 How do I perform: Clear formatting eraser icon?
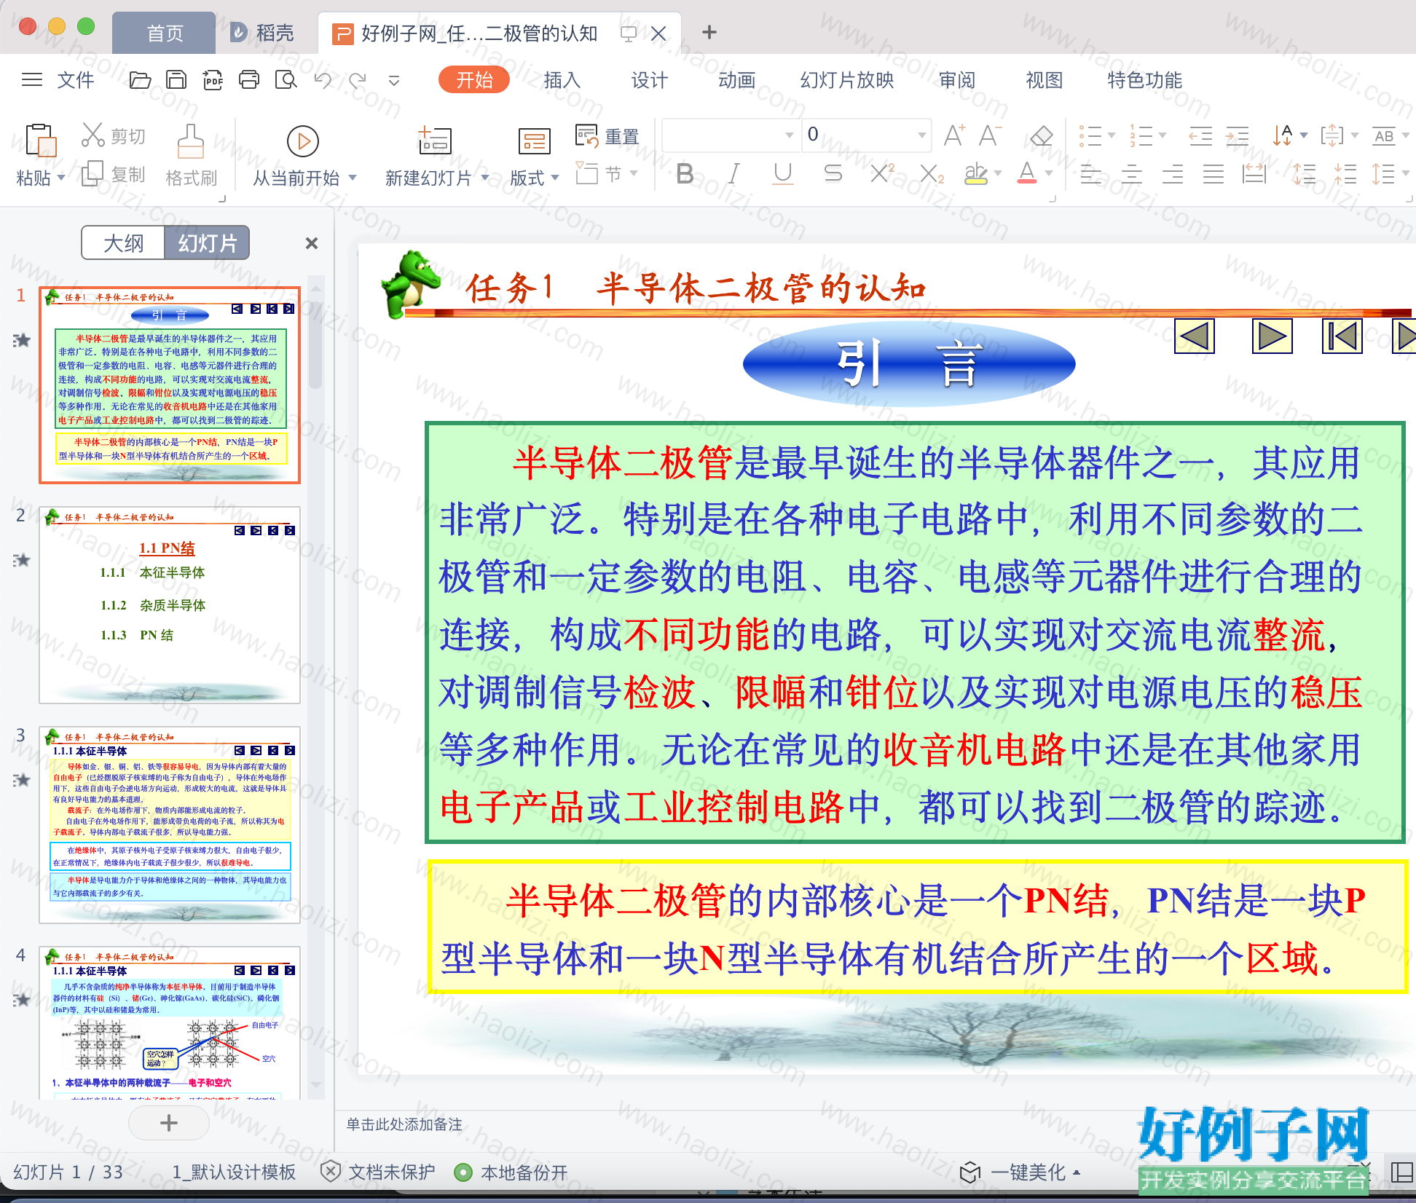[1042, 135]
